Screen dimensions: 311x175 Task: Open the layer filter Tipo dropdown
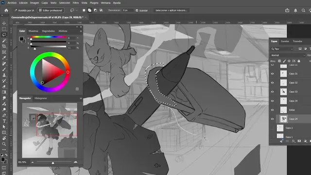282,49
